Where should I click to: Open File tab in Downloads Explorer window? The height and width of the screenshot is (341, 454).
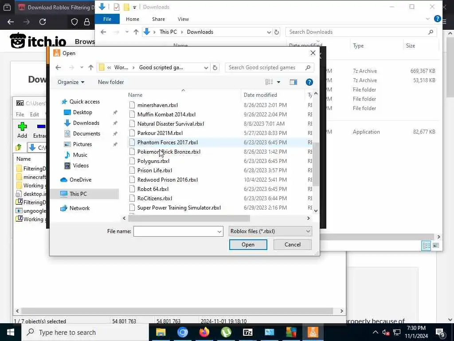(107, 19)
